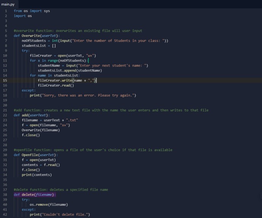
Task: Click the 'except:' keyword on line 41
Action: coord(28,210)
